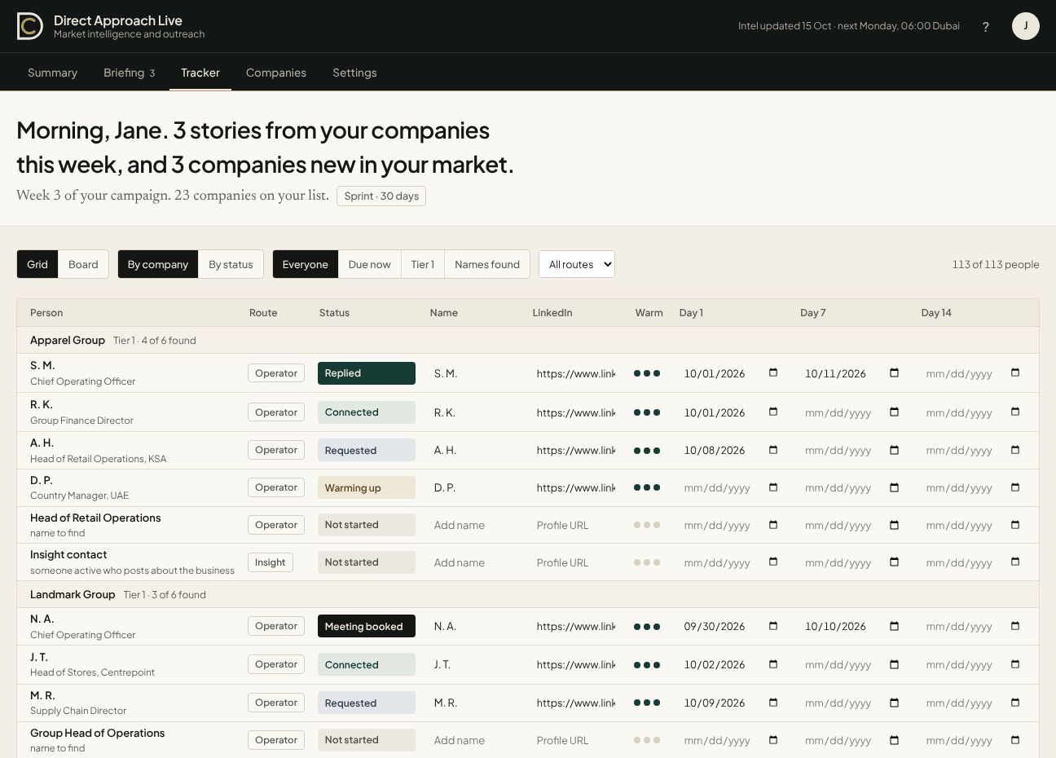Open the Briefing tab

tap(129, 73)
